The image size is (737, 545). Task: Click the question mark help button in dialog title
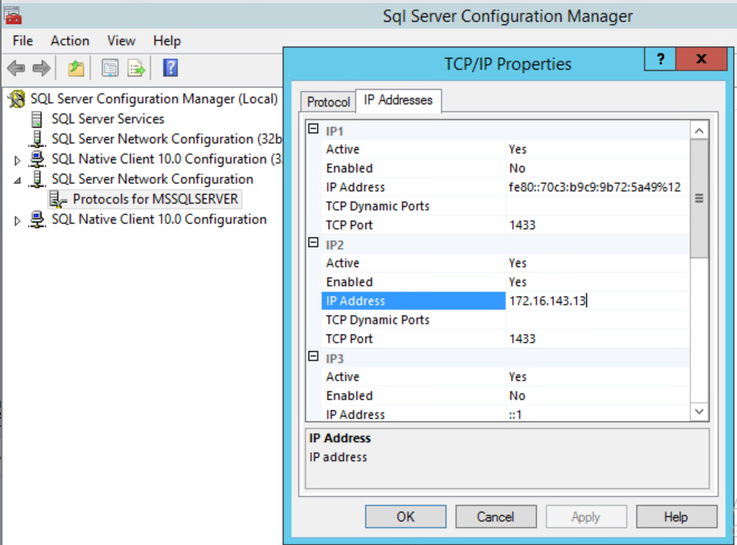[x=660, y=59]
